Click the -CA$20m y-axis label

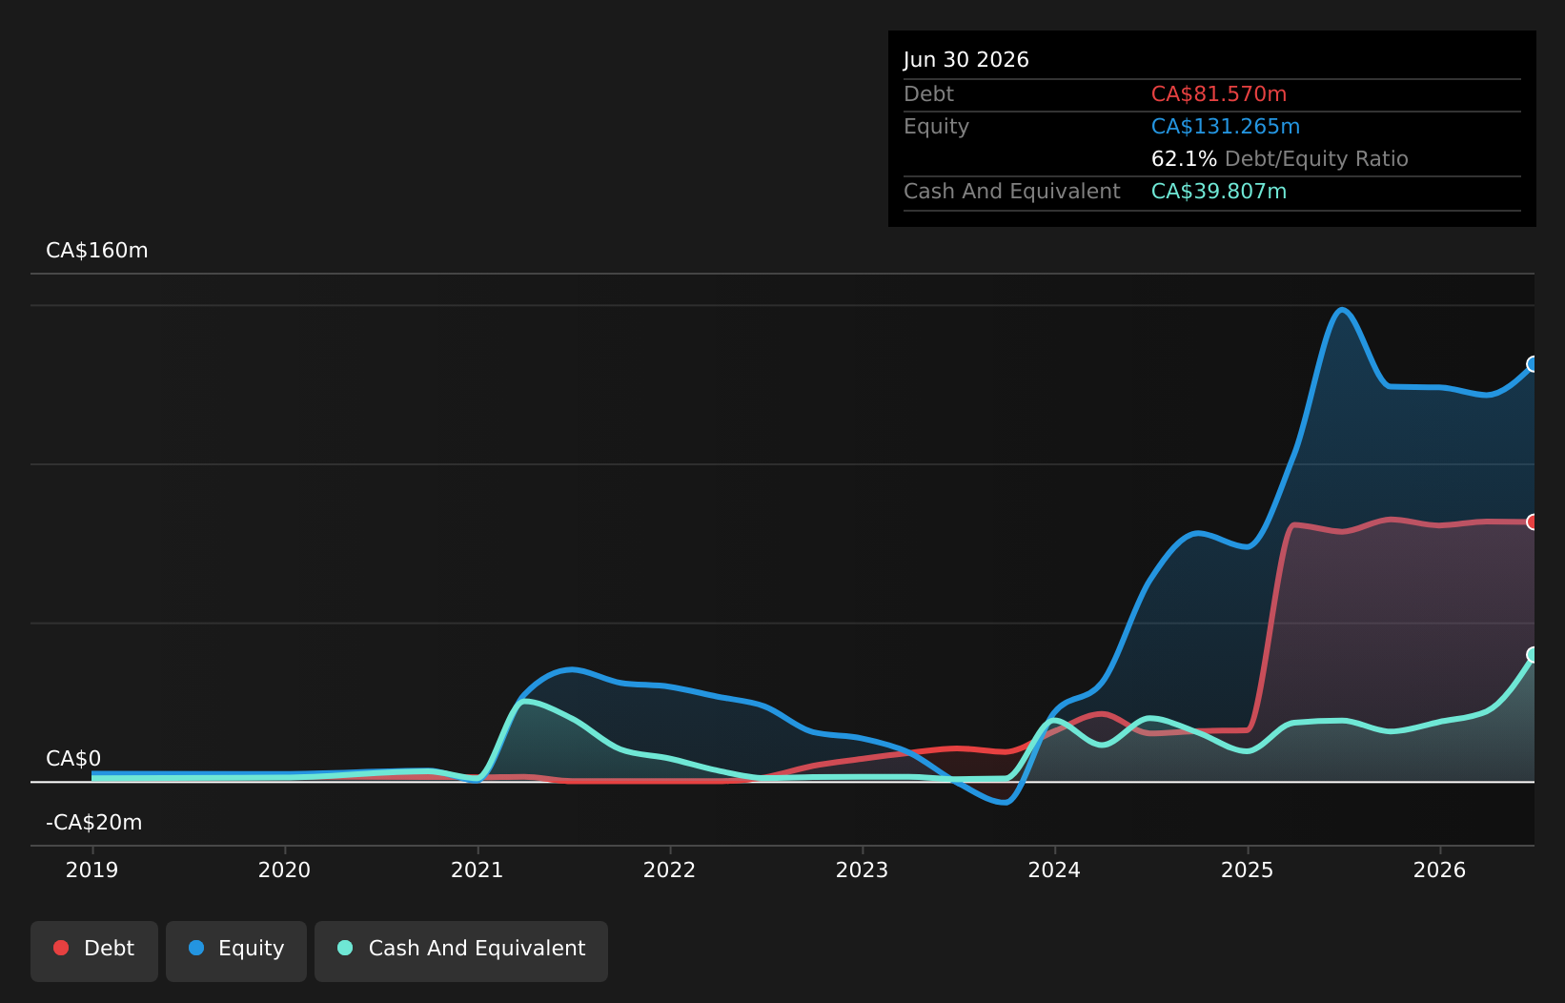94,823
